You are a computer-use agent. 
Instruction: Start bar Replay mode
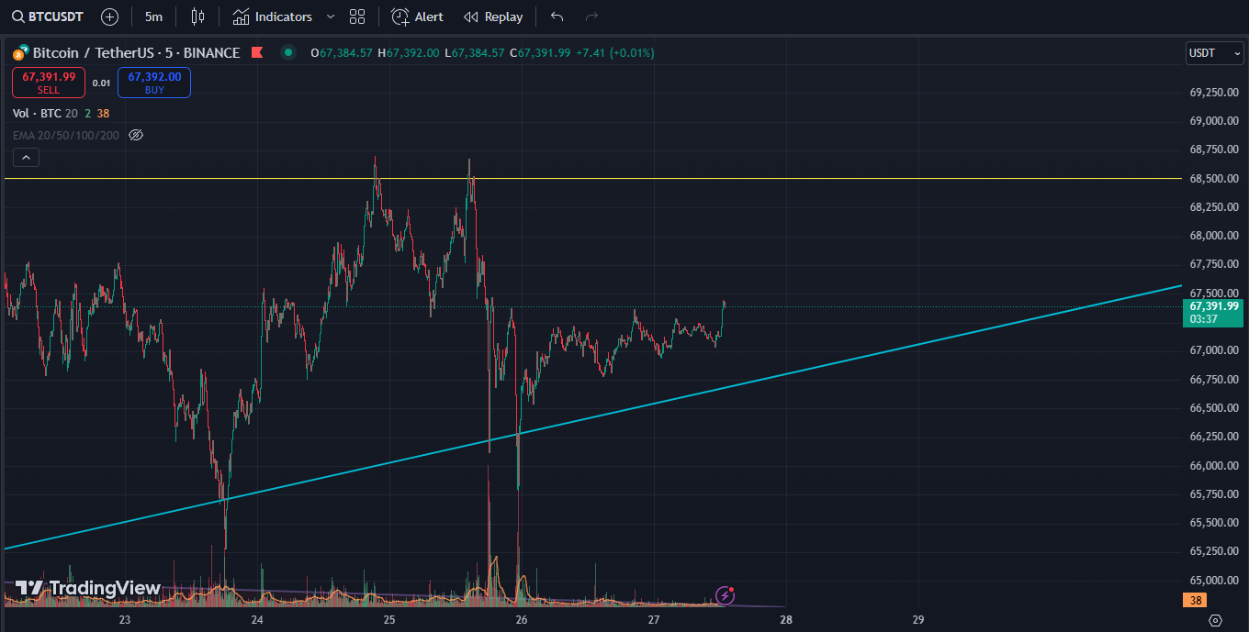click(493, 16)
